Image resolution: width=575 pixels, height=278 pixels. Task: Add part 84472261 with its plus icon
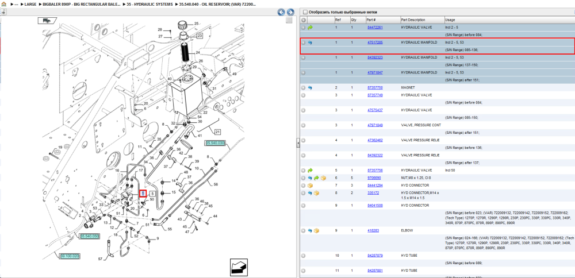point(303,28)
